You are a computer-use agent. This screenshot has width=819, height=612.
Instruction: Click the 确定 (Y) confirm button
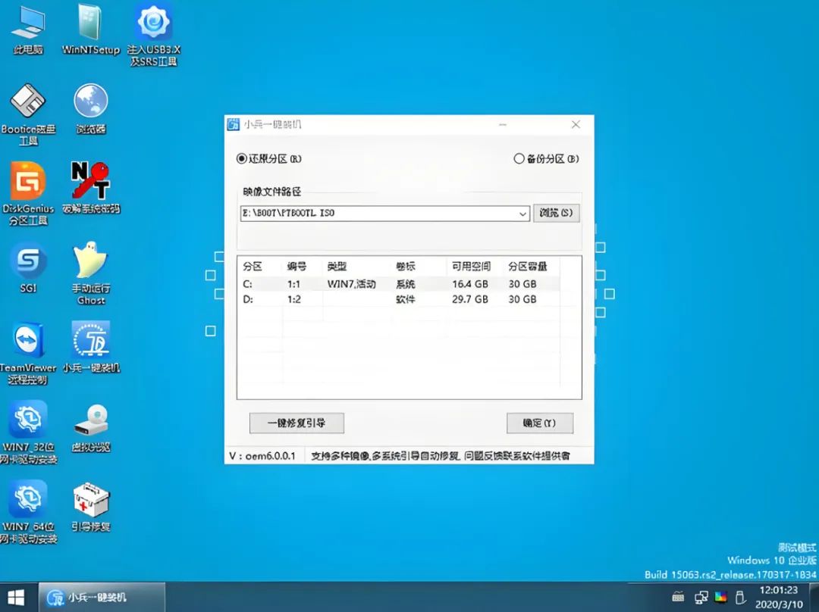pyautogui.click(x=540, y=423)
